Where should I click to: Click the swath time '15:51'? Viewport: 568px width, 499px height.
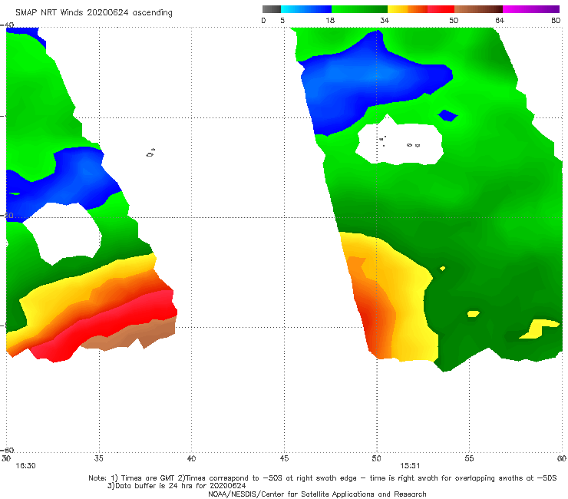tap(410, 466)
